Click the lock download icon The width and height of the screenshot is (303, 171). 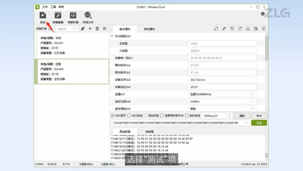click(263, 29)
